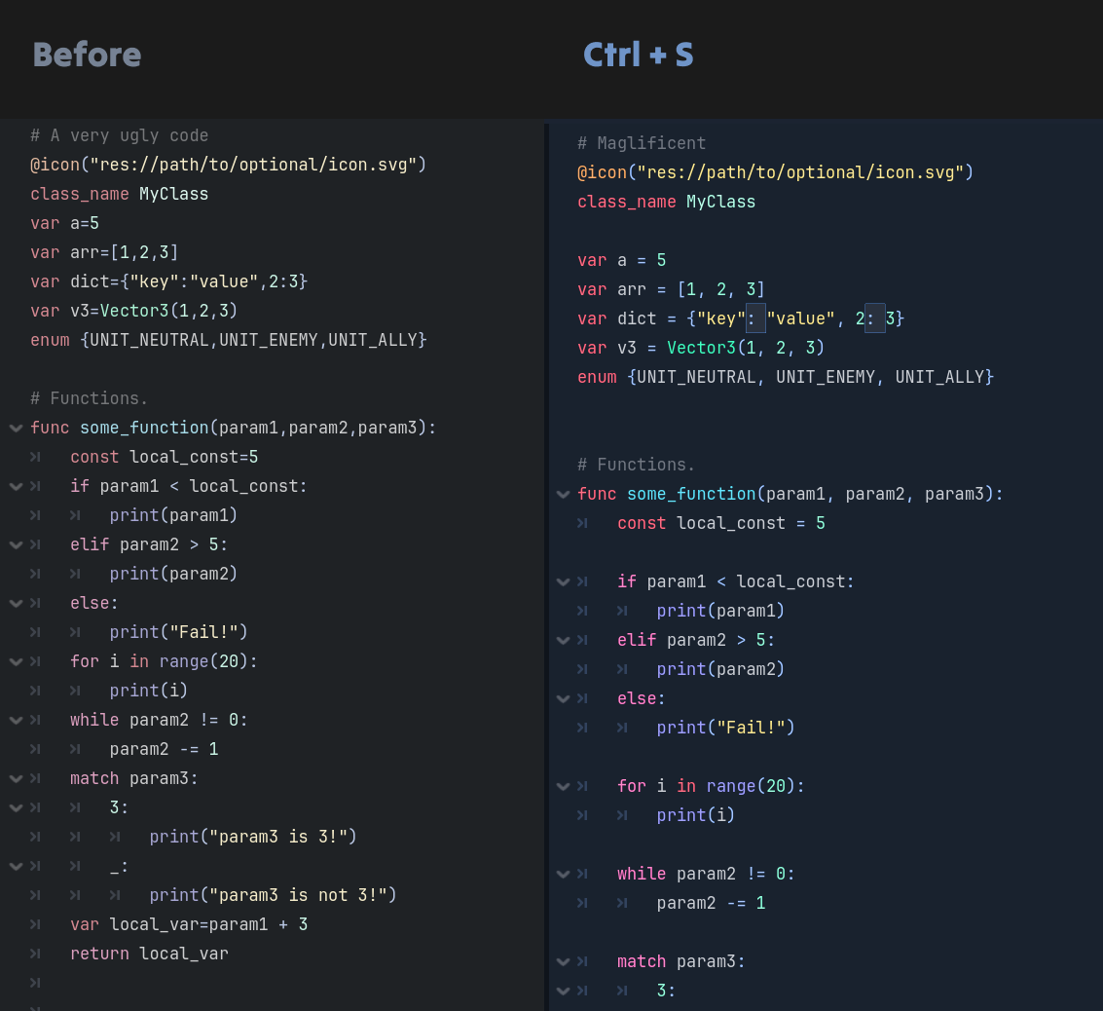Collapse the else block in the Before panel
Viewport: 1103px width, 1011px height.
pos(16,603)
